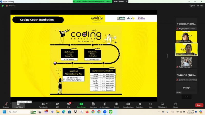
Task: Unmute the microphone in Zoom toolbar
Action: 6,105
